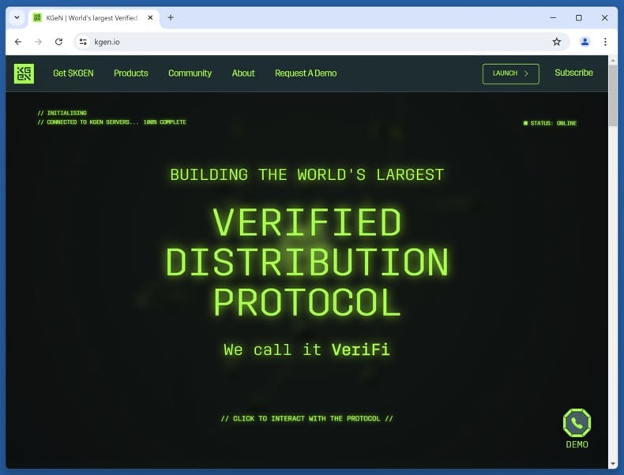Go back to previous page

click(18, 42)
